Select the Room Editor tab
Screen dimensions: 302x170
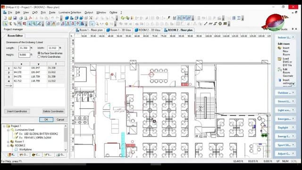click(15, 36)
